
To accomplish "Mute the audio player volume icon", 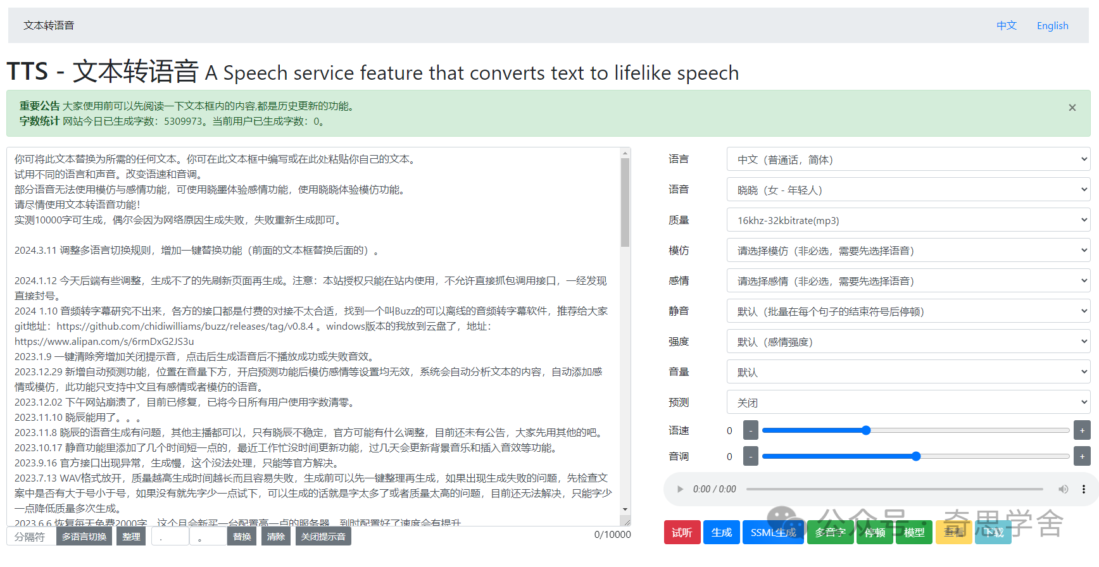I will (1064, 489).
